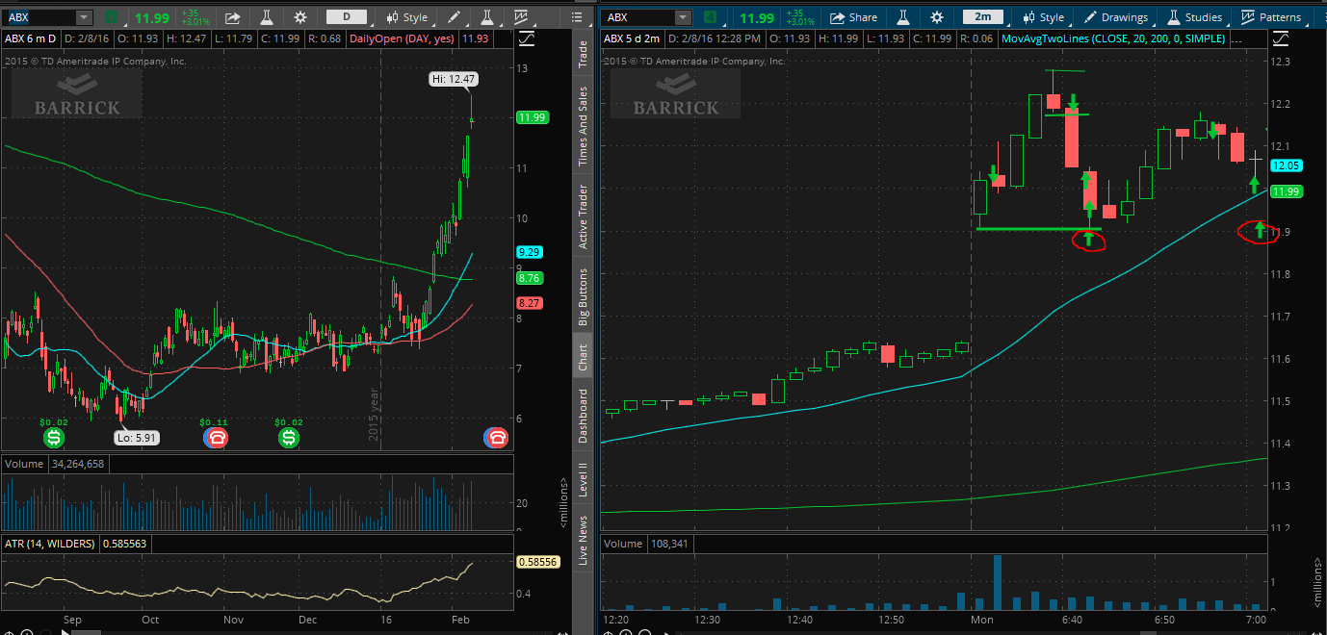Click the 8.76 green price tag
The image size is (1327, 635).
point(530,277)
